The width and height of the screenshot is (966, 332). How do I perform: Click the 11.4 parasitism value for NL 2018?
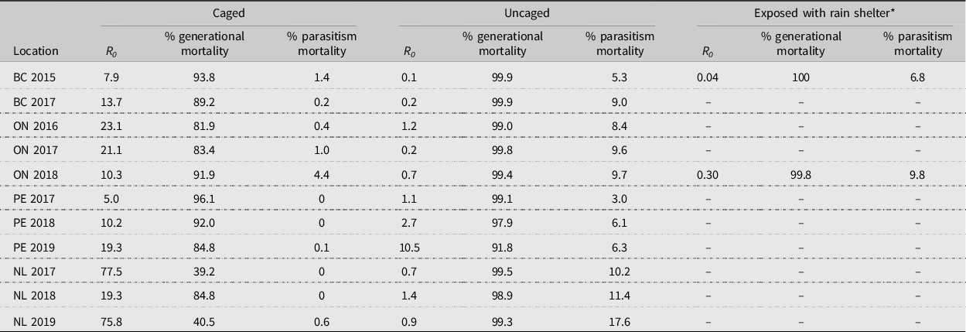point(615,294)
